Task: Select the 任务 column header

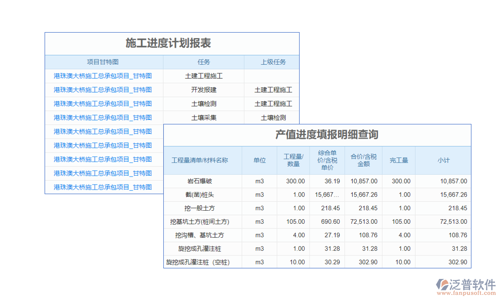Action: 203,62
